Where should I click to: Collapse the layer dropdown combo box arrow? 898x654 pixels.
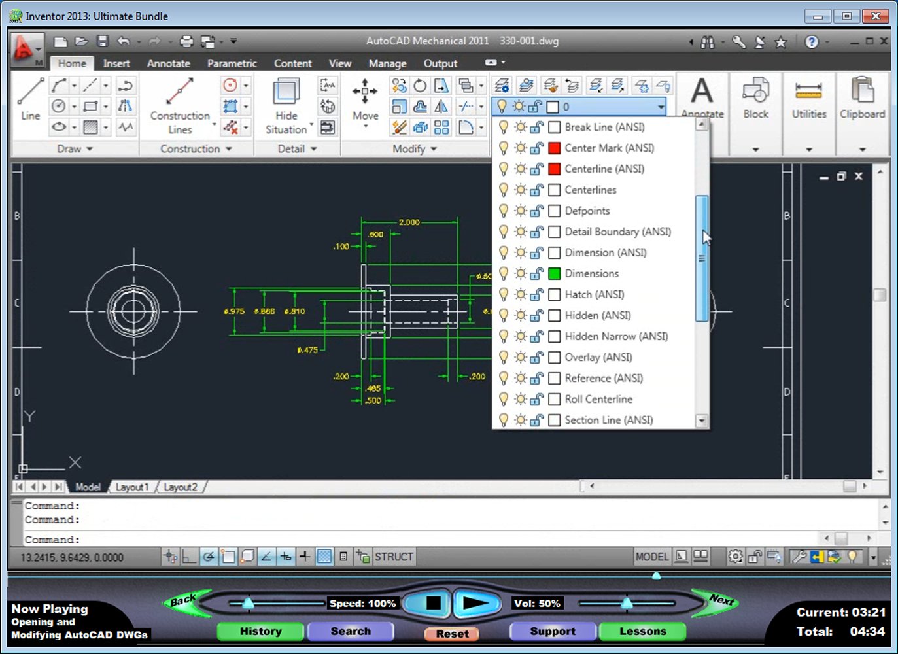click(x=661, y=107)
